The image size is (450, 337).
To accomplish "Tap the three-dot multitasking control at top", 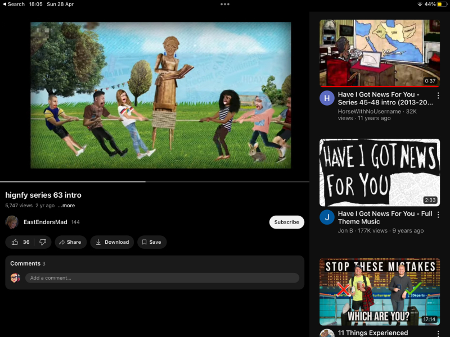I will tap(224, 4).
